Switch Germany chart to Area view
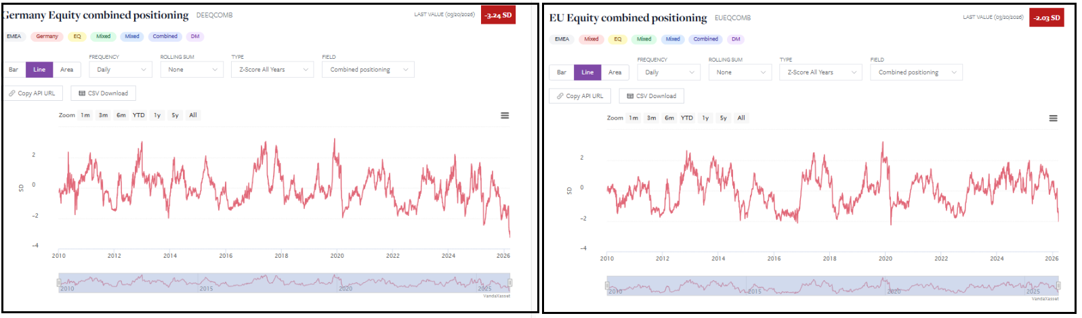The width and height of the screenshot is (1082, 318). click(66, 70)
